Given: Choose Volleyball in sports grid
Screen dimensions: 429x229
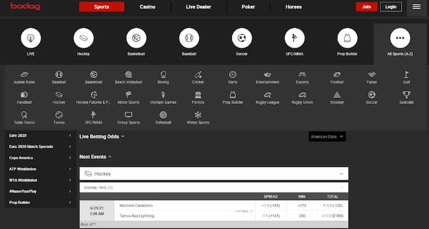Looking at the screenshot, I should (163, 118).
